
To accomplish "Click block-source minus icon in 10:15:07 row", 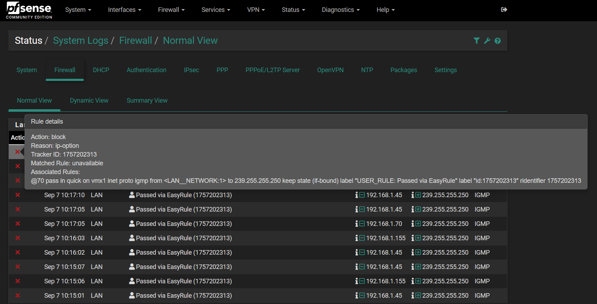I will pos(362,267).
